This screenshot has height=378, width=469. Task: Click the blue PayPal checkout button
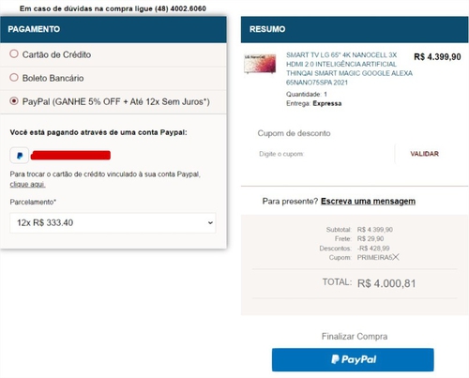pos(353,360)
